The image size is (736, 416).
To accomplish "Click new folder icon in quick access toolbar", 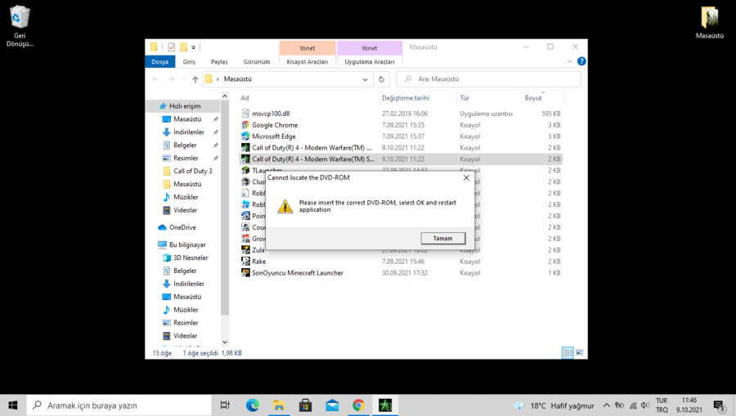I will click(183, 47).
